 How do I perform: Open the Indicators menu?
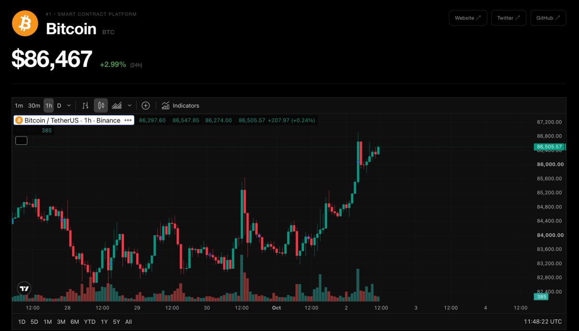tap(180, 105)
